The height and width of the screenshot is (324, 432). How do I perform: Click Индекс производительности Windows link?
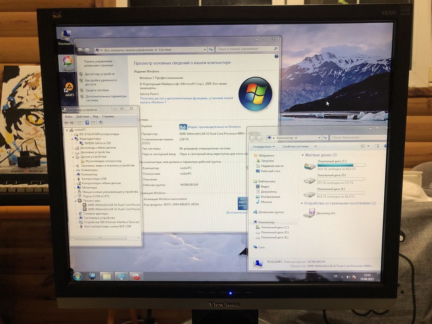point(214,127)
